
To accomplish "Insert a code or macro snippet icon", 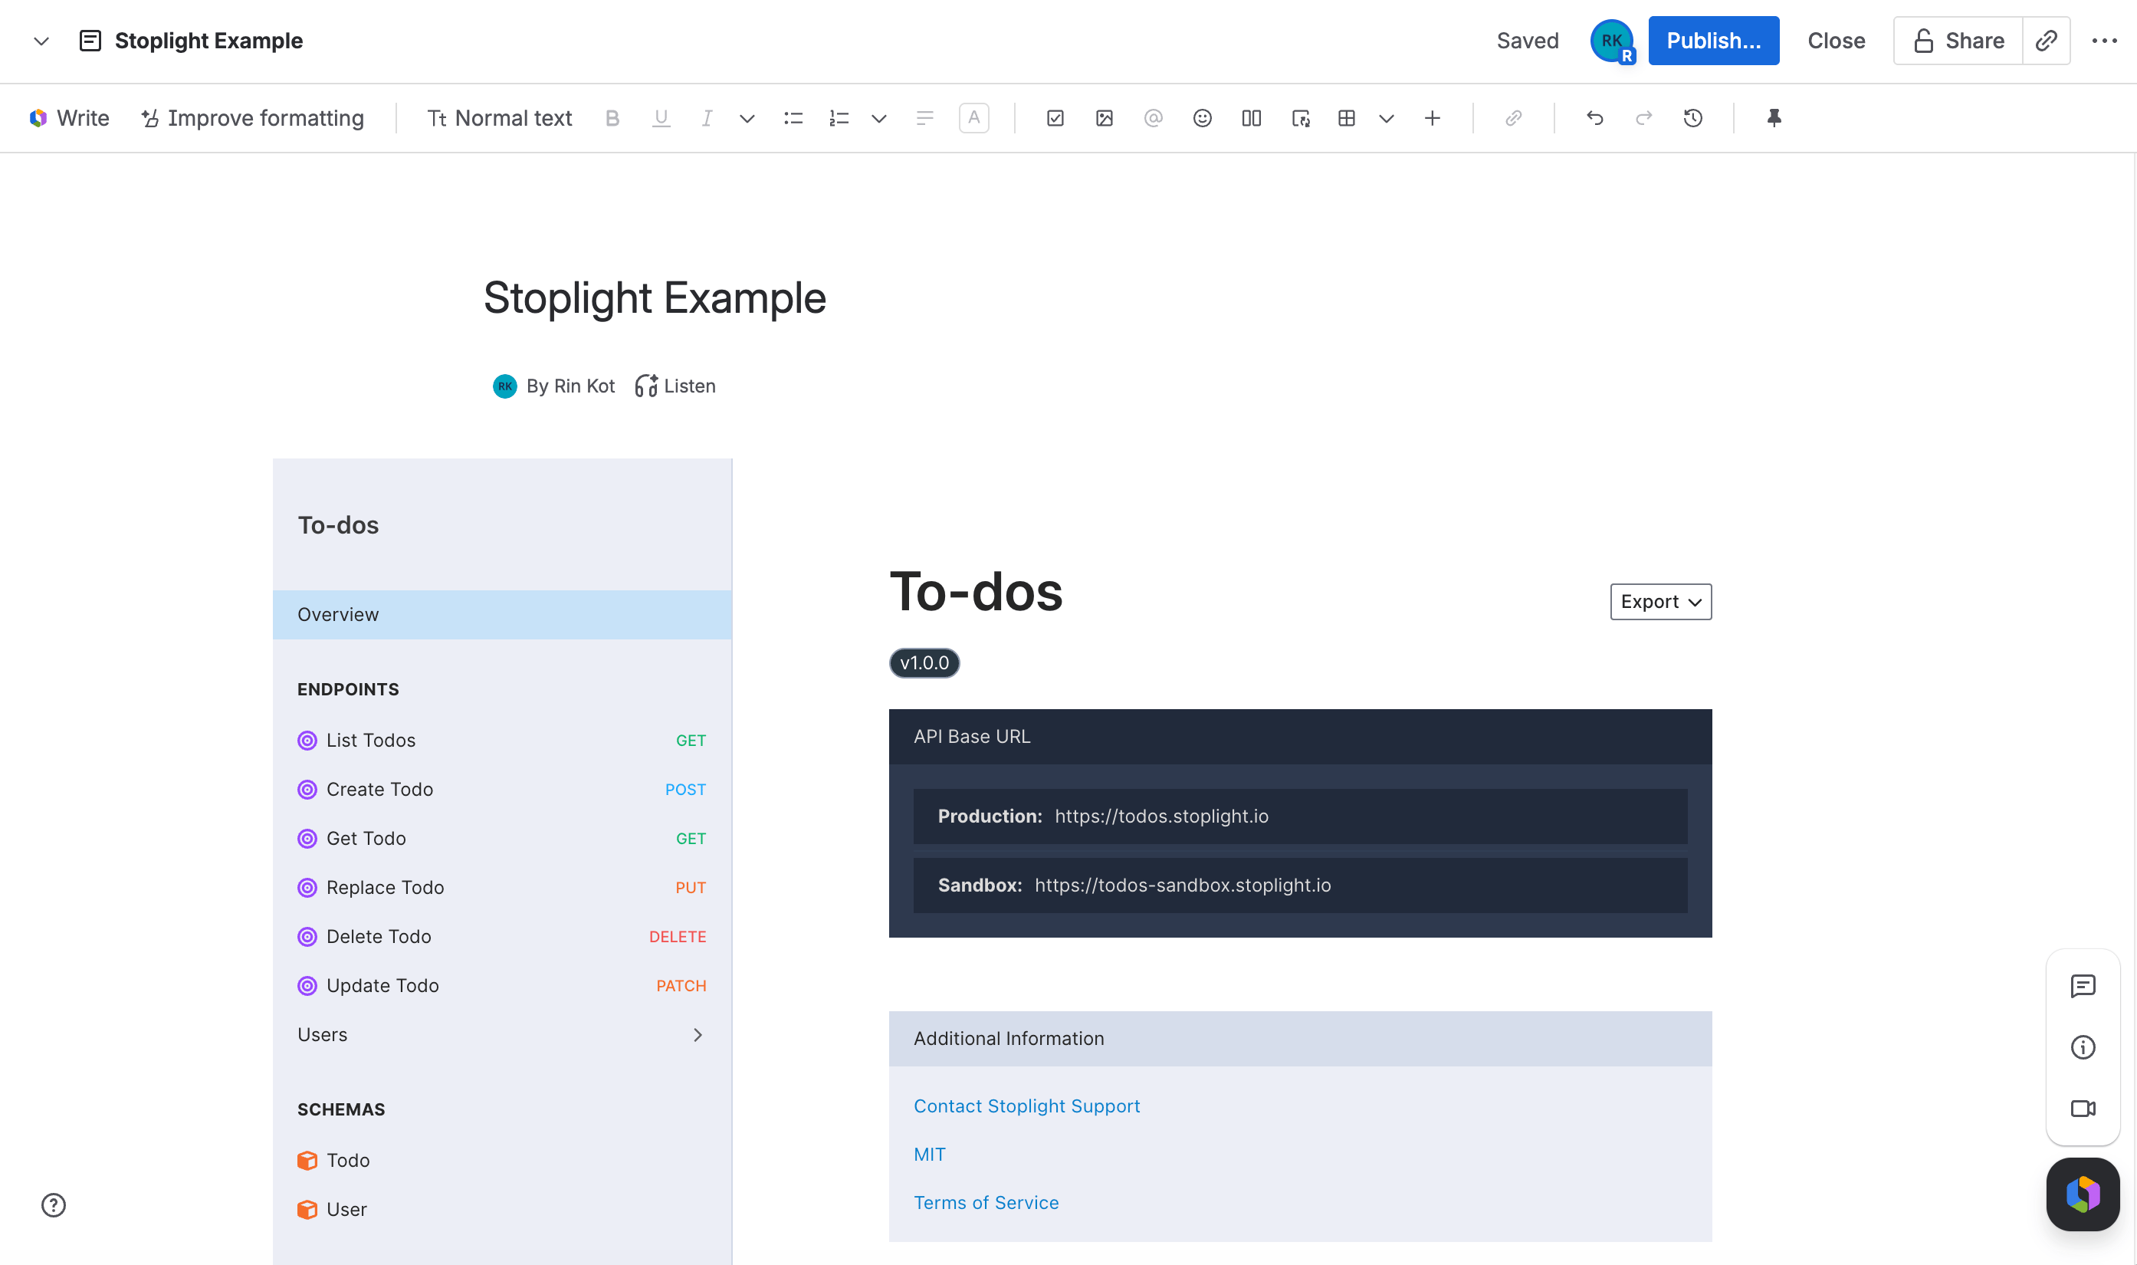I will pos(1300,117).
